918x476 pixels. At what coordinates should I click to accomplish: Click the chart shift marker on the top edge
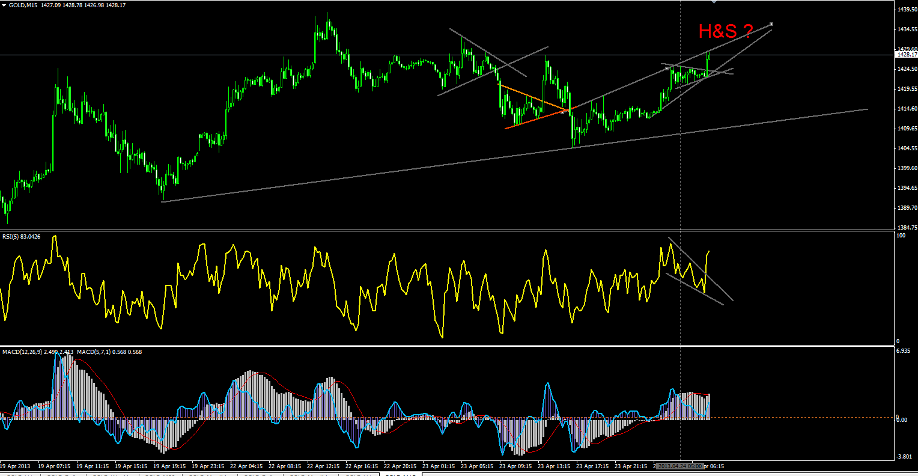pyautogui.click(x=714, y=2)
